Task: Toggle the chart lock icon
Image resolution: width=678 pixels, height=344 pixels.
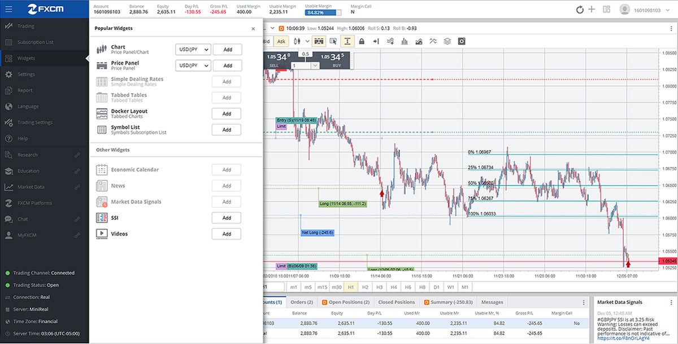Action: pyautogui.click(x=362, y=41)
